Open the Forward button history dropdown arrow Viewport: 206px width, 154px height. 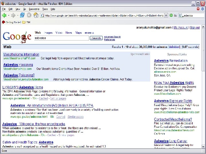(x=17, y=15)
